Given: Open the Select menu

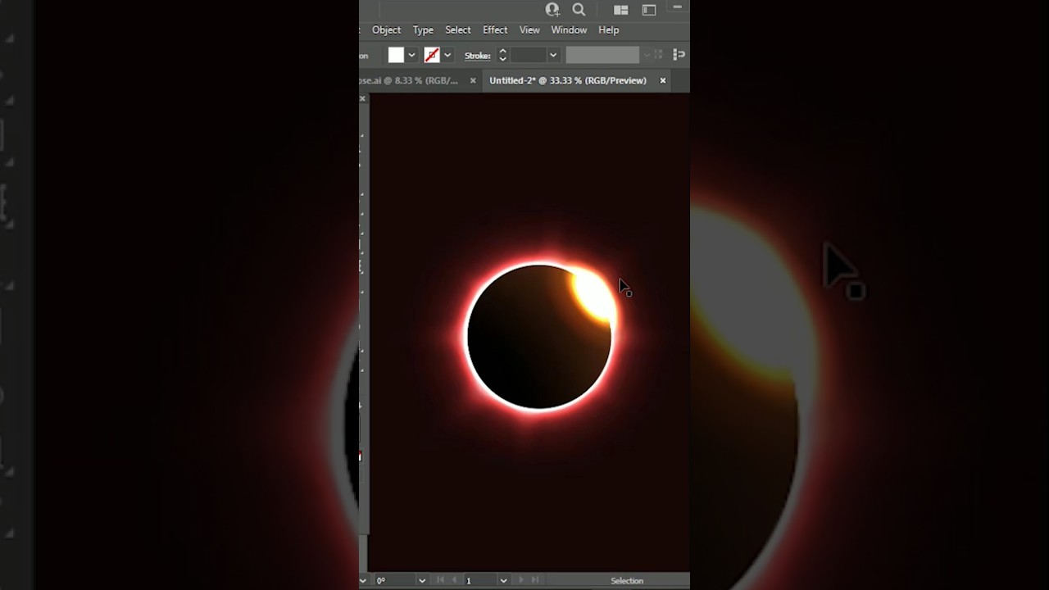Looking at the screenshot, I should point(458,29).
